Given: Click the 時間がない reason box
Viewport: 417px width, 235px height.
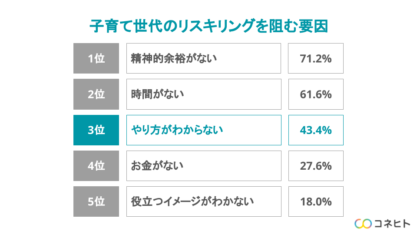Looking at the screenshot, I should (x=203, y=94).
